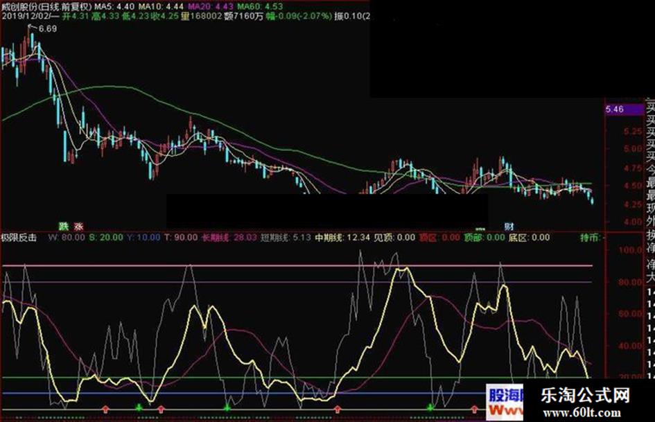Click the 开4.31 open price value

coord(76,17)
